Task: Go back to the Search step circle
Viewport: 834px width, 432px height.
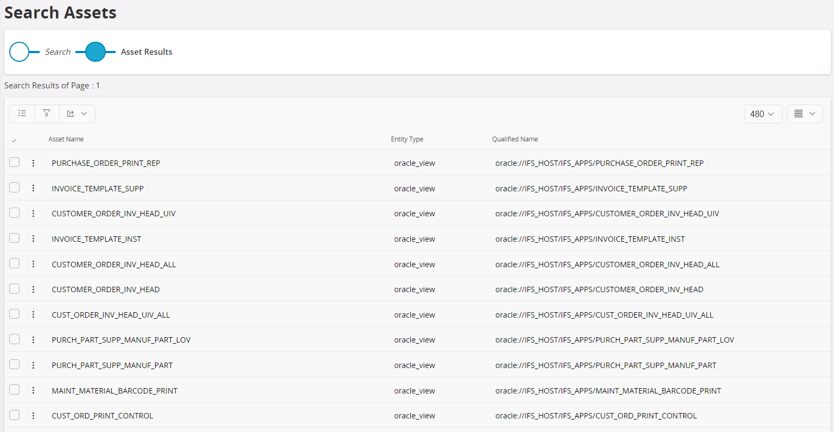Action: (19, 52)
